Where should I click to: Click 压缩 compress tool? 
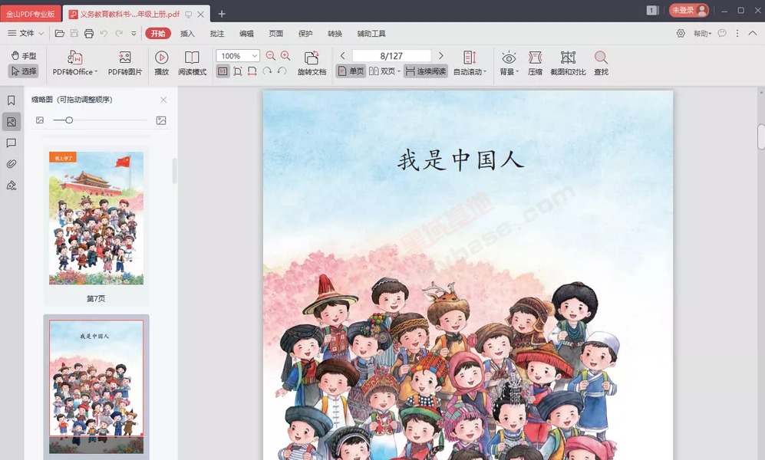[x=536, y=63]
